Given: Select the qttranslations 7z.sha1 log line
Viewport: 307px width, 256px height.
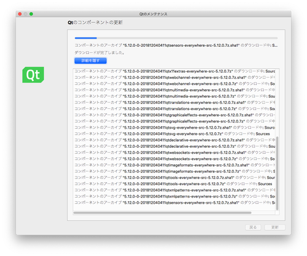Looking at the screenshot, I should pos(174,103).
